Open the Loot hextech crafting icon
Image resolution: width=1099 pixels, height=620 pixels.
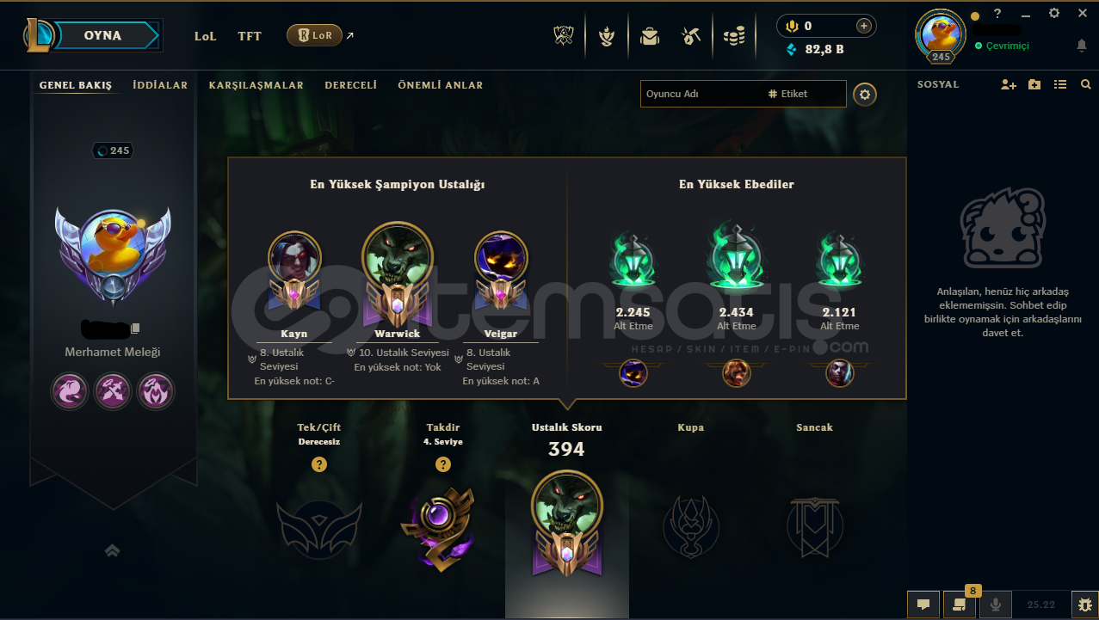click(691, 36)
